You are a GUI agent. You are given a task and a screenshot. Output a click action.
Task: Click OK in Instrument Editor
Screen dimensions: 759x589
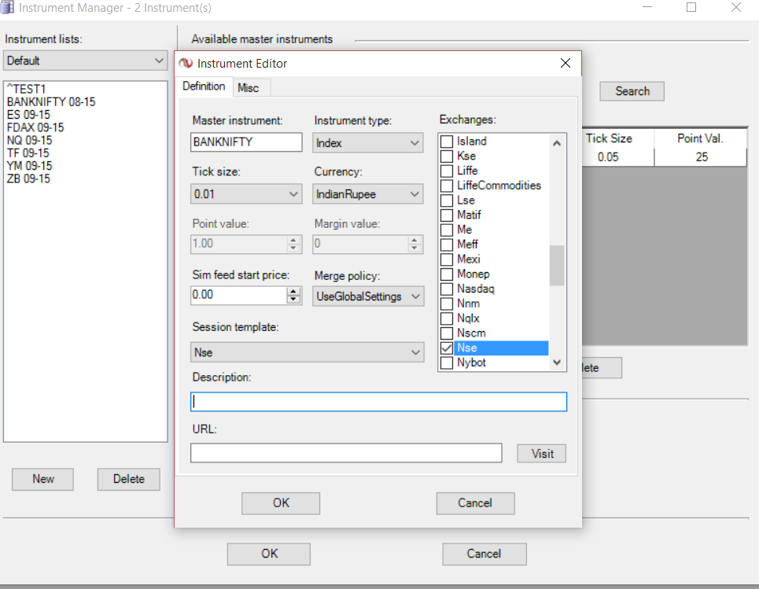[281, 503]
